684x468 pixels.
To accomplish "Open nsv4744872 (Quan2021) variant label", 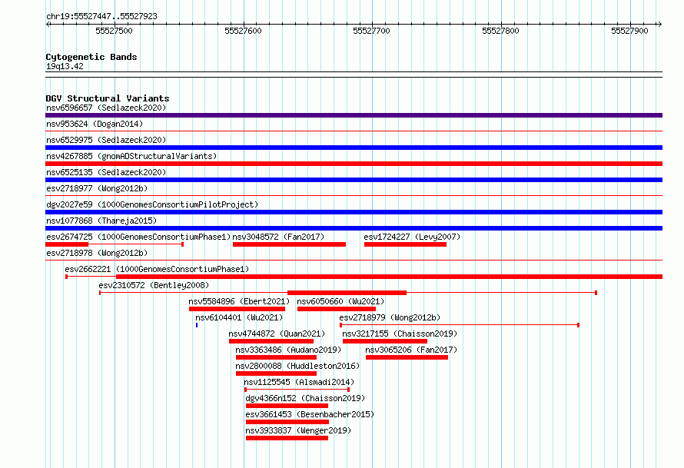I will click(277, 334).
